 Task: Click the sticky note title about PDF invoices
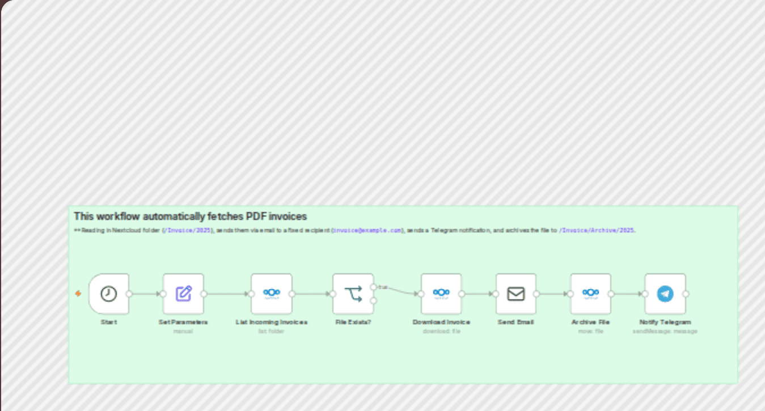(x=191, y=217)
